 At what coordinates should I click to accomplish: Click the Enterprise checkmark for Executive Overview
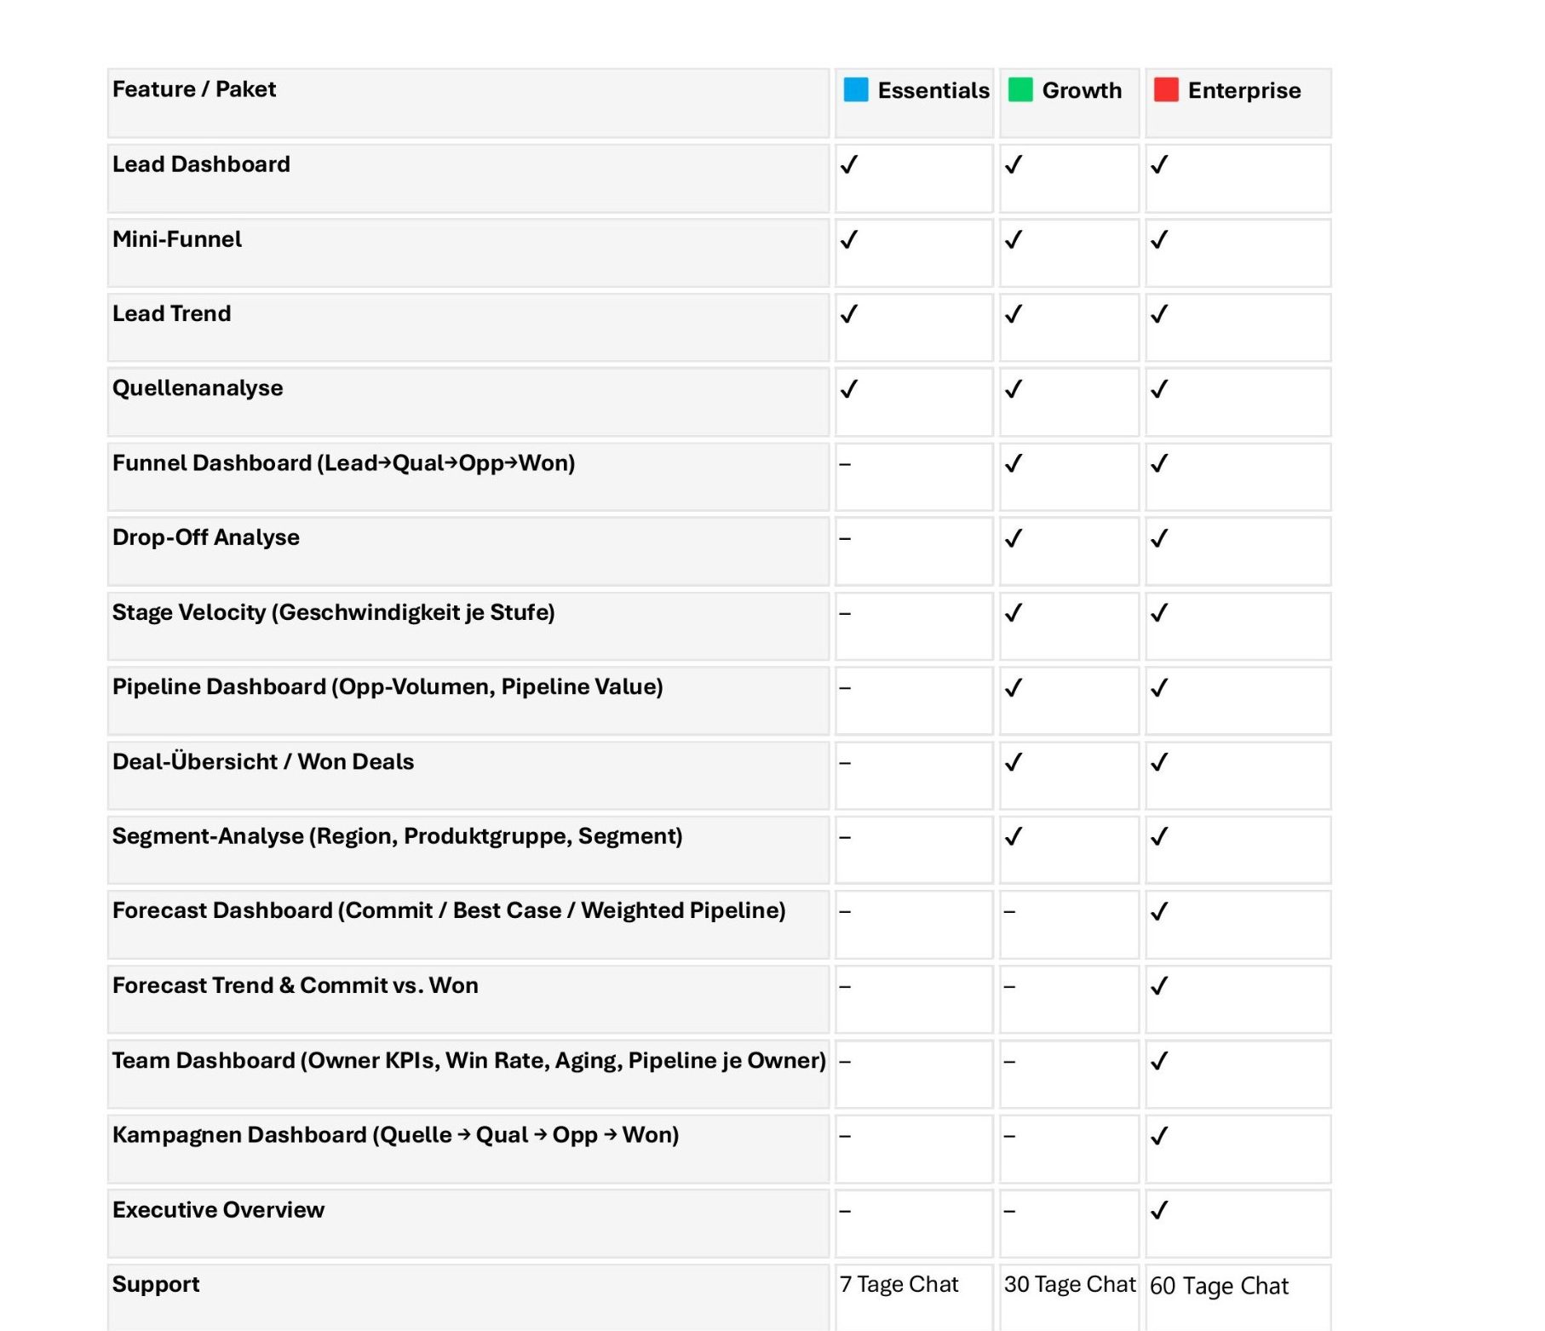[1158, 1210]
